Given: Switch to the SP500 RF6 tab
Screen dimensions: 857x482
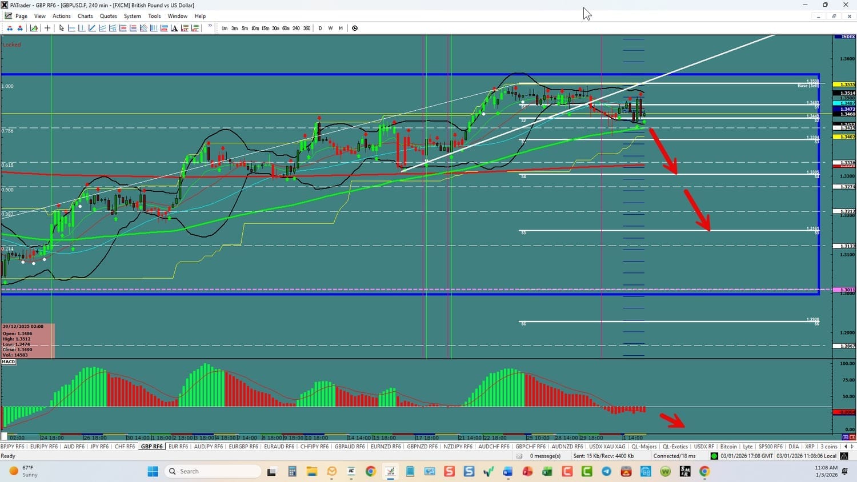Looking at the screenshot, I should (770, 447).
